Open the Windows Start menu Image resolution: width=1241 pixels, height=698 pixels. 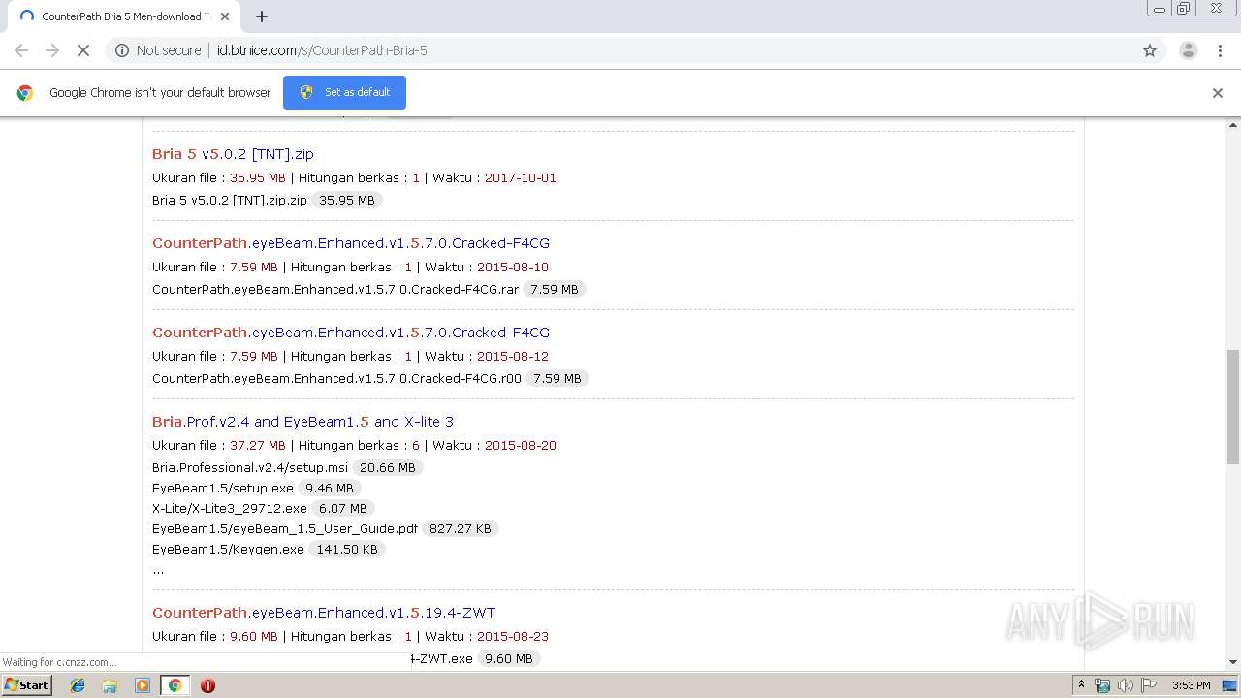[x=27, y=684]
